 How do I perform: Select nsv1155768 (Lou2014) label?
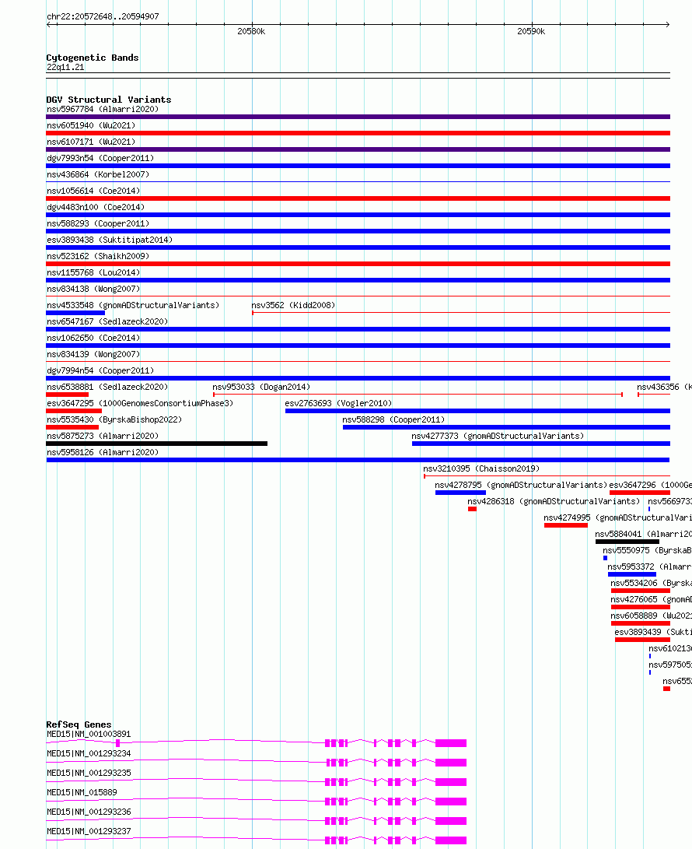click(x=93, y=272)
